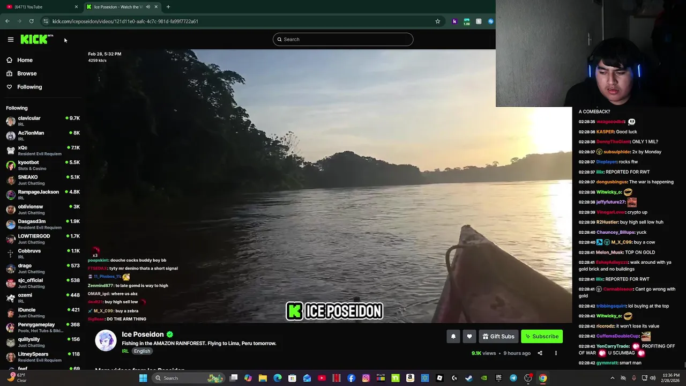Open the Kick hamburger sidebar menu
The image size is (686, 386).
(10, 39)
